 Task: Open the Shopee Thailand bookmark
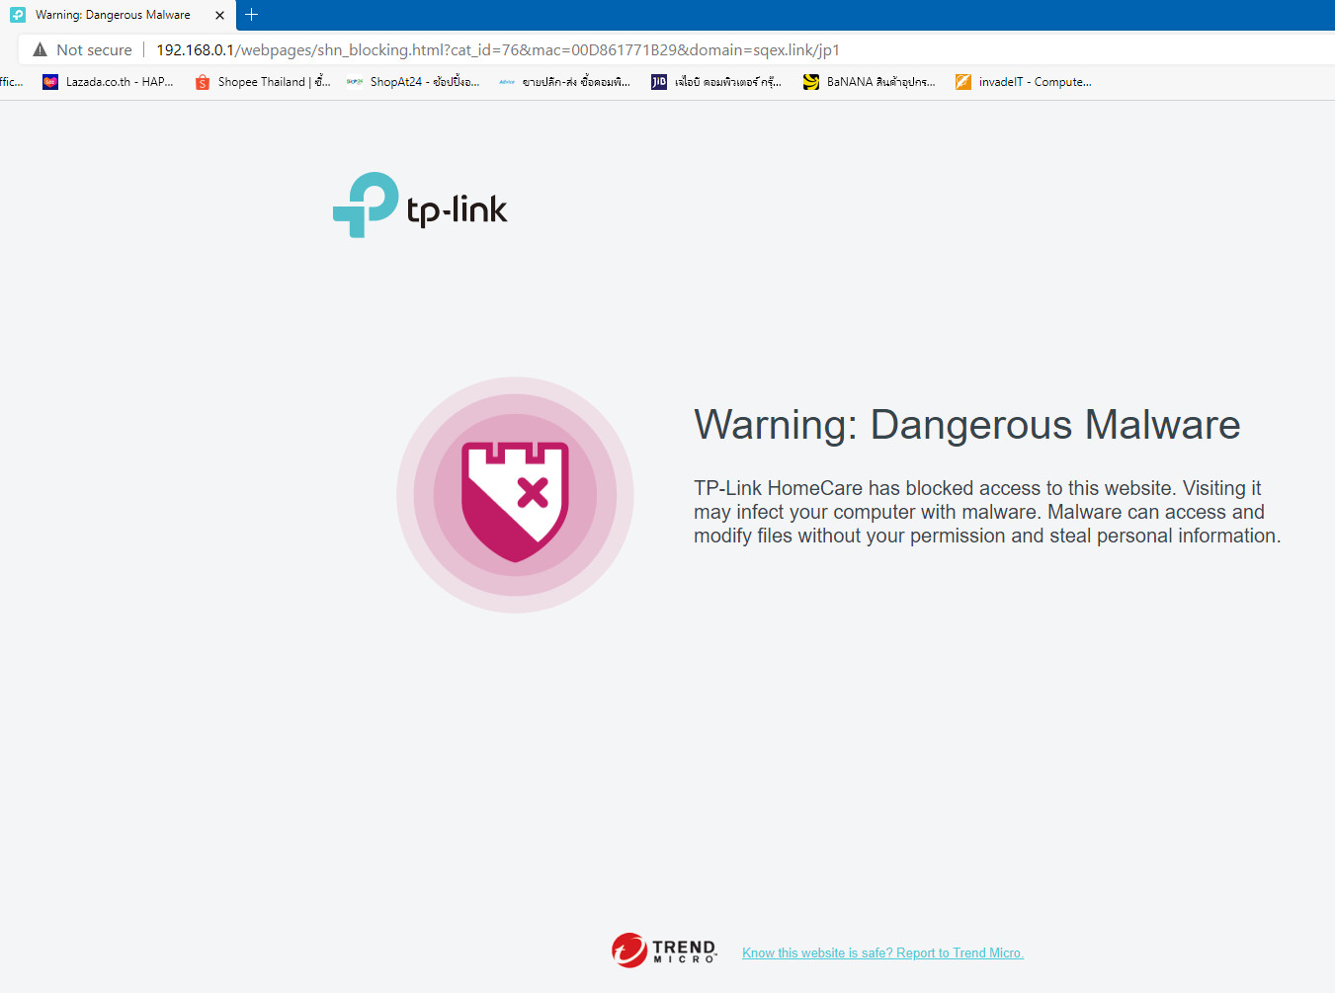[263, 82]
